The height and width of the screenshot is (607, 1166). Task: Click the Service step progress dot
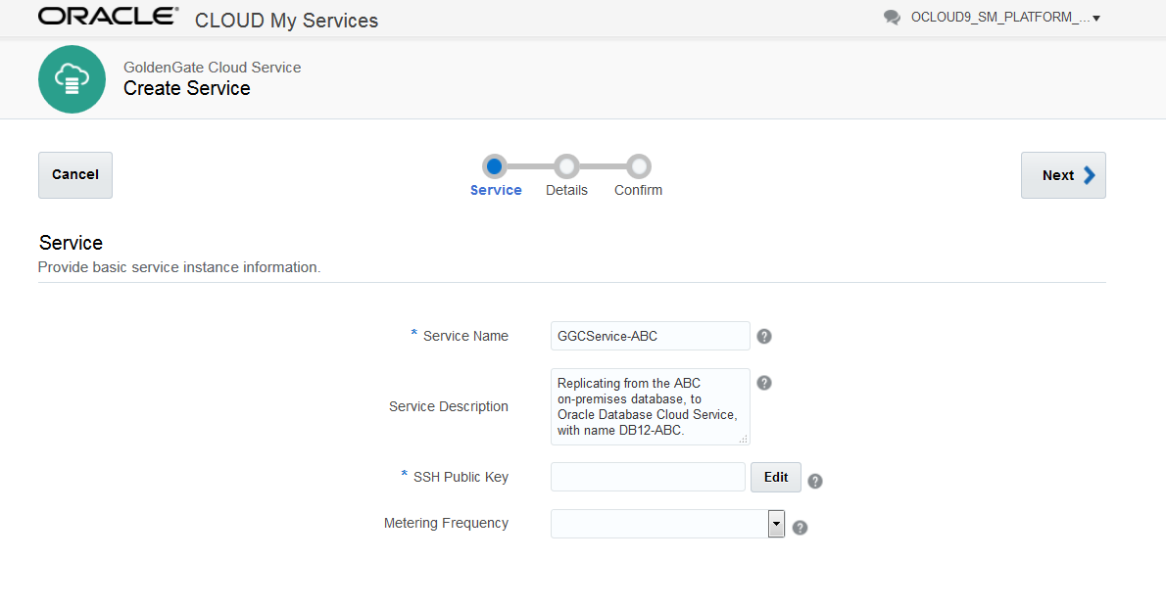pos(495,166)
